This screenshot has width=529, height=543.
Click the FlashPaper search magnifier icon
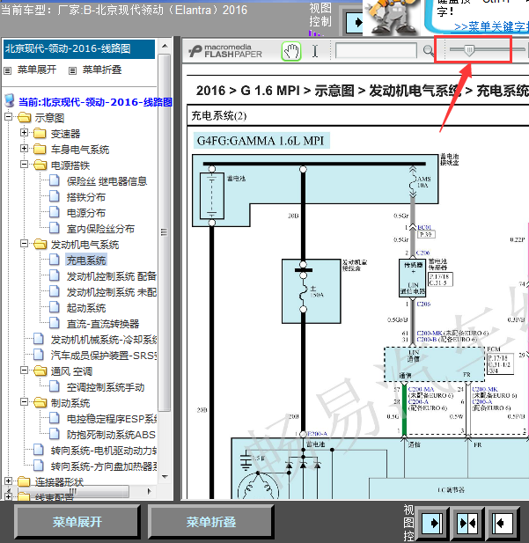(428, 51)
